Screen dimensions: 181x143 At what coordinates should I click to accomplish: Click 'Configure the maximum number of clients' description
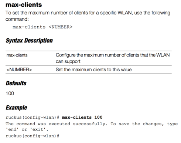113,58
